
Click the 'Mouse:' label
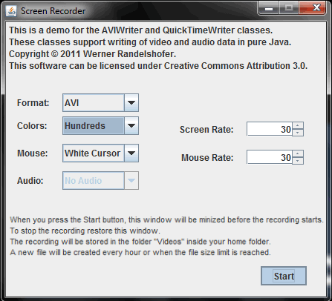coord(33,153)
